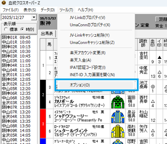The height and width of the screenshot is (144, 167).
Task: Select race 阪神05R 12:05
Action: 16,79
